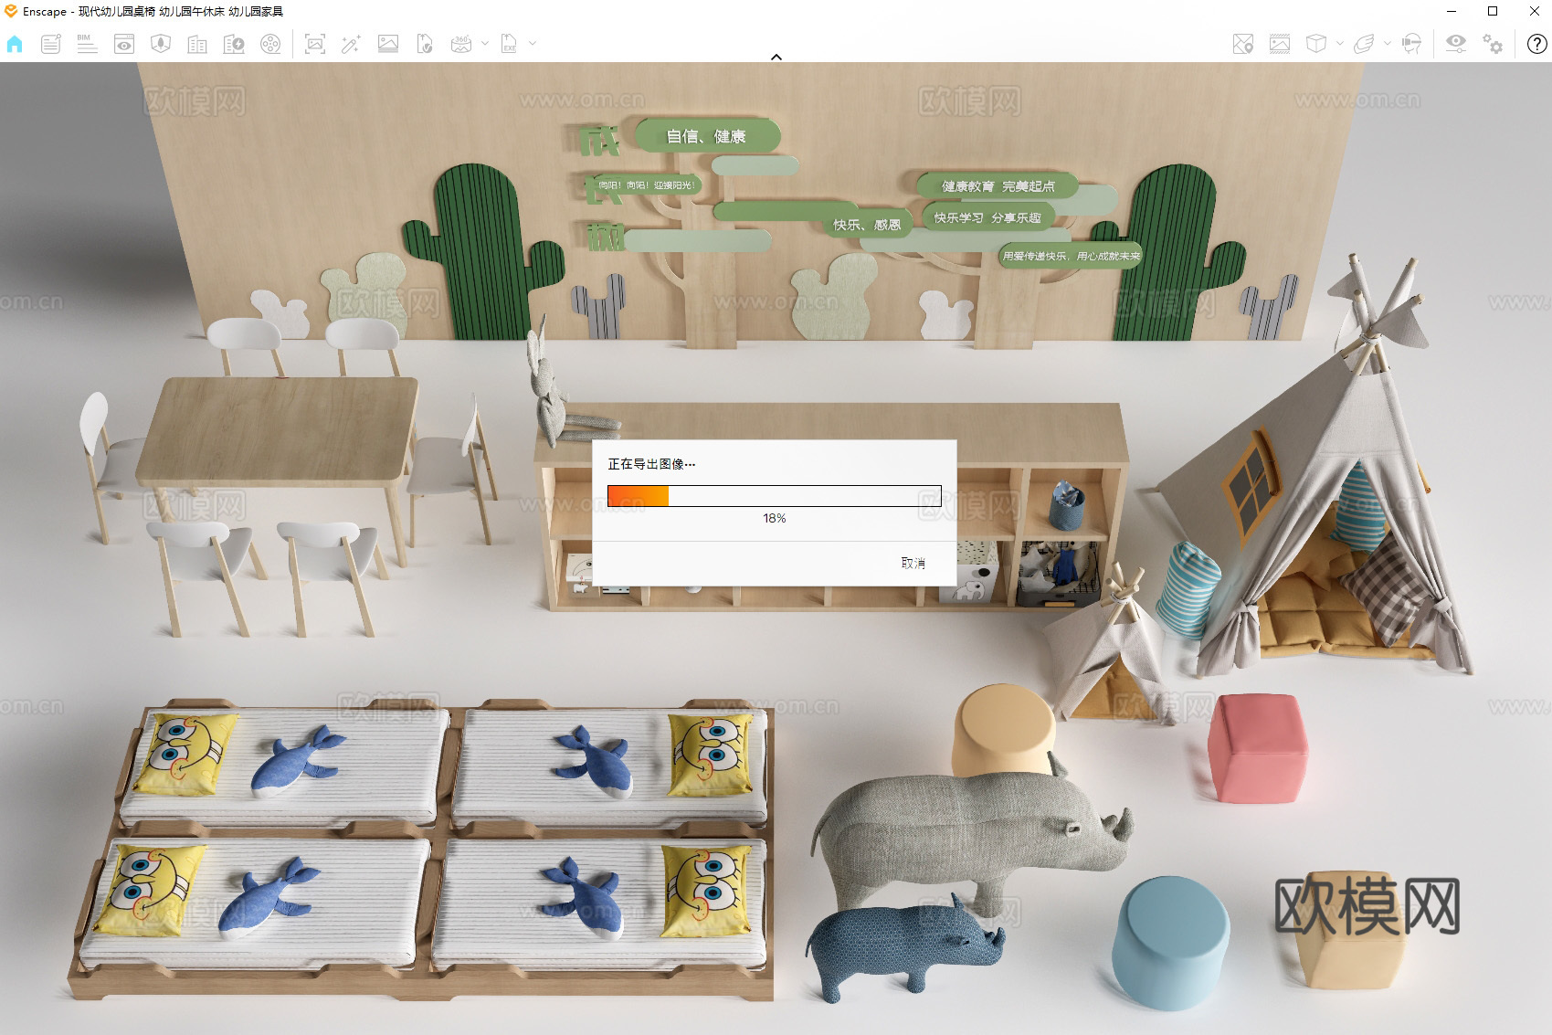Toggle the Safe Frame image icon

(x=1280, y=44)
